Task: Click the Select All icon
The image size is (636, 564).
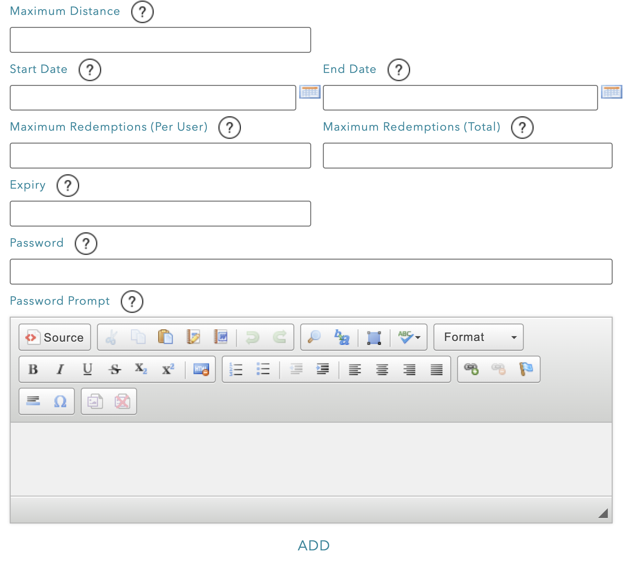Action: point(374,337)
